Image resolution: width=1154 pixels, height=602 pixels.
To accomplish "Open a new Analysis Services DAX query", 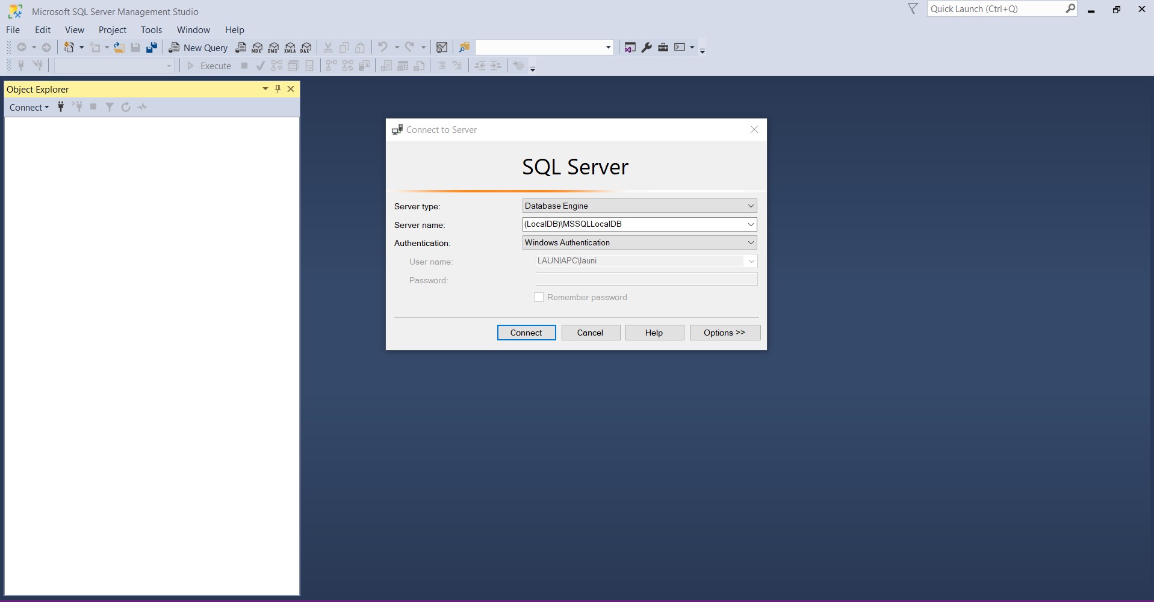I will [306, 48].
